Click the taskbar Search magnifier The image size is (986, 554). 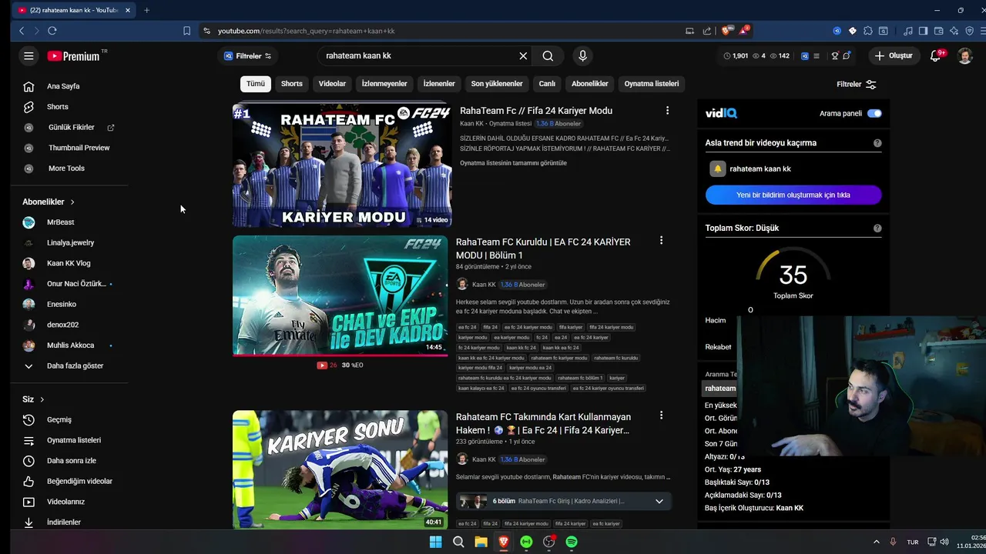coord(458,542)
